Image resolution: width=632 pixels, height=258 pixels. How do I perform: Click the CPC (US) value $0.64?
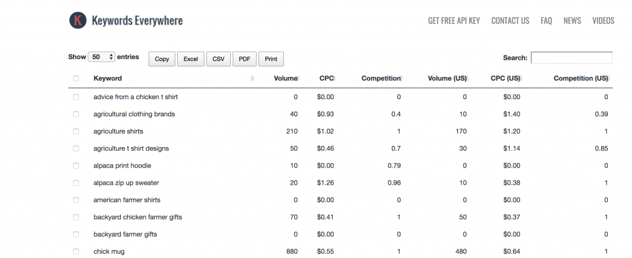(x=512, y=252)
